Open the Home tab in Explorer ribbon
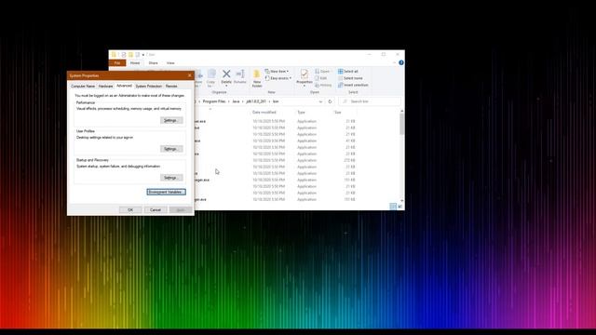The height and width of the screenshot is (335, 596). [x=135, y=63]
